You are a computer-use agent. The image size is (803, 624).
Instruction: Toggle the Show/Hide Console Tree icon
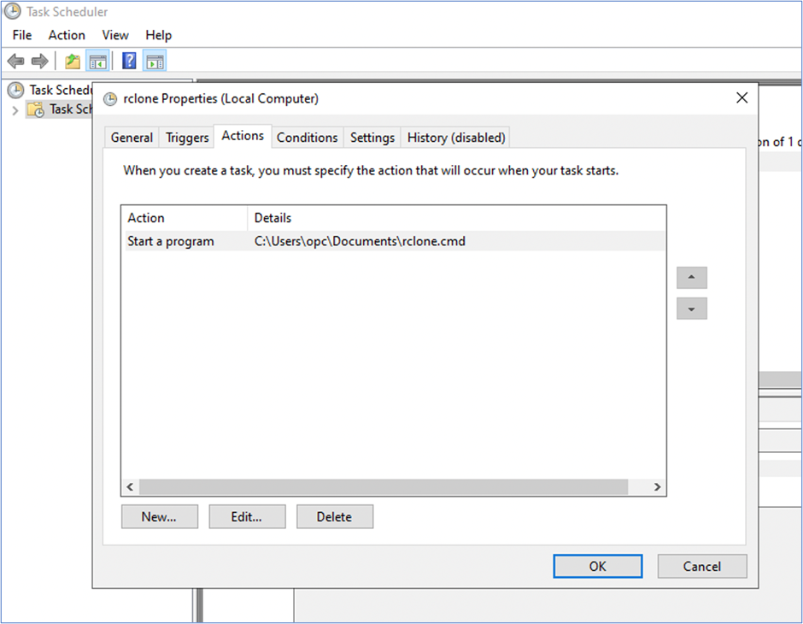coord(98,60)
